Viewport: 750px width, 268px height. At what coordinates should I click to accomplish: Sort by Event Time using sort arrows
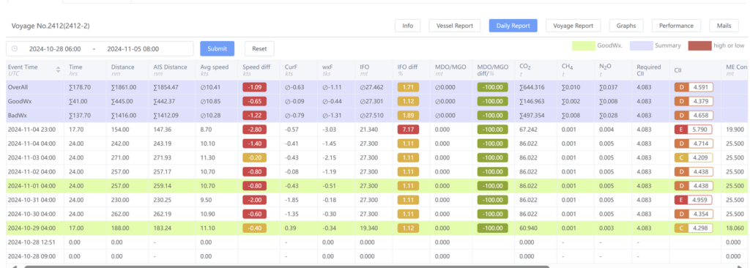(59, 70)
